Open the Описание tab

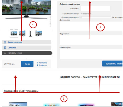26,48
